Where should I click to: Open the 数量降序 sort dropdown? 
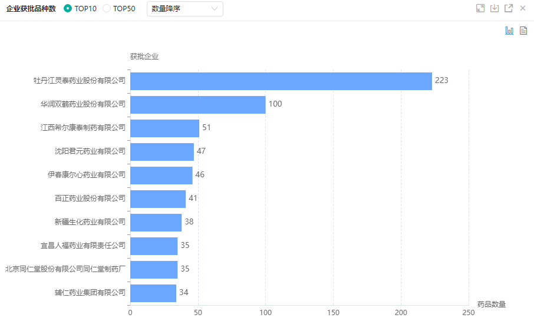click(x=185, y=9)
